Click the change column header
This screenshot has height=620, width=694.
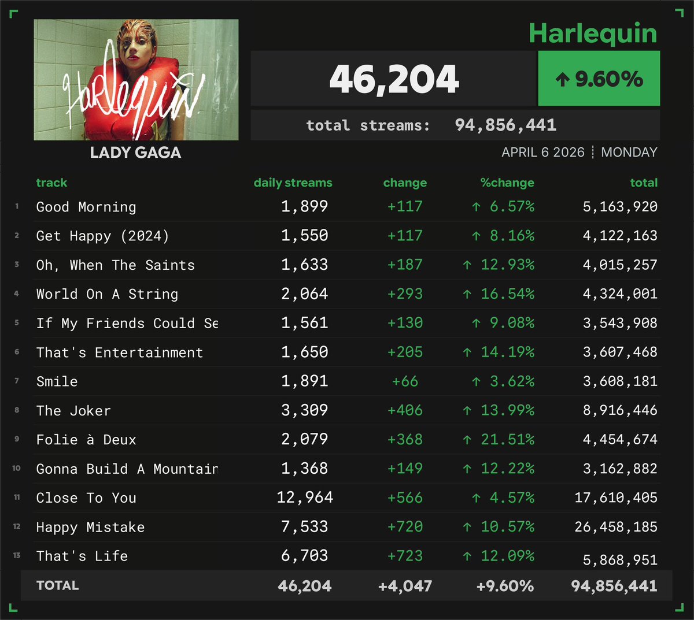pyautogui.click(x=405, y=183)
